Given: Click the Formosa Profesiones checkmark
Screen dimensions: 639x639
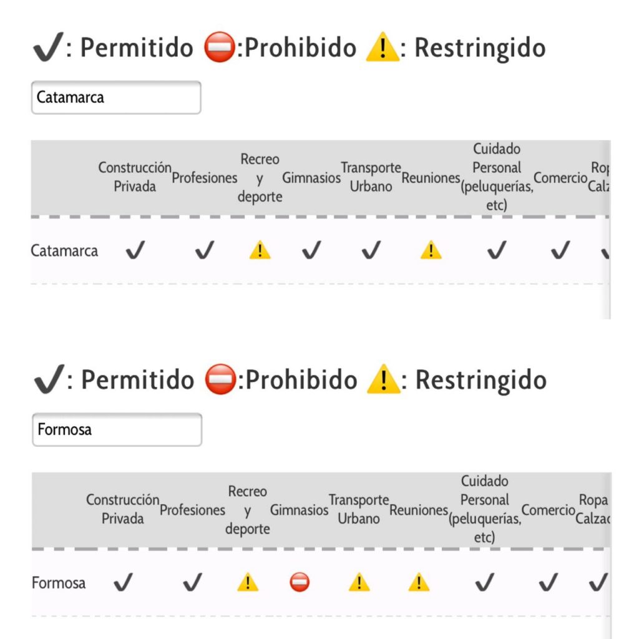Looking at the screenshot, I should click(192, 582).
